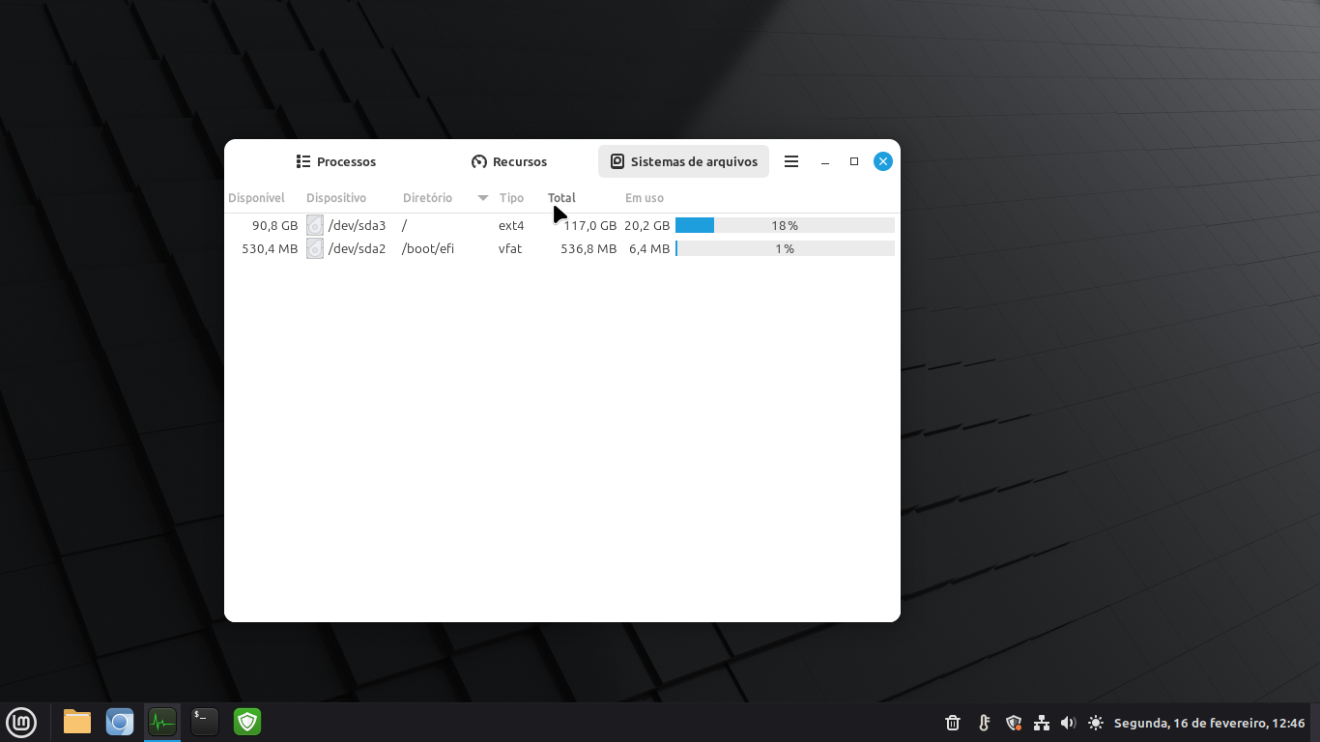The height and width of the screenshot is (742, 1320).
Task: Click the disk icon for /dev/sda2
Action: point(315,248)
